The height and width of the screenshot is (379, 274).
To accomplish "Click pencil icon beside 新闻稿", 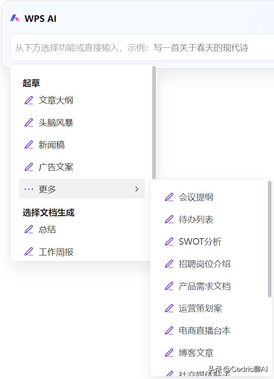I will tap(29, 145).
